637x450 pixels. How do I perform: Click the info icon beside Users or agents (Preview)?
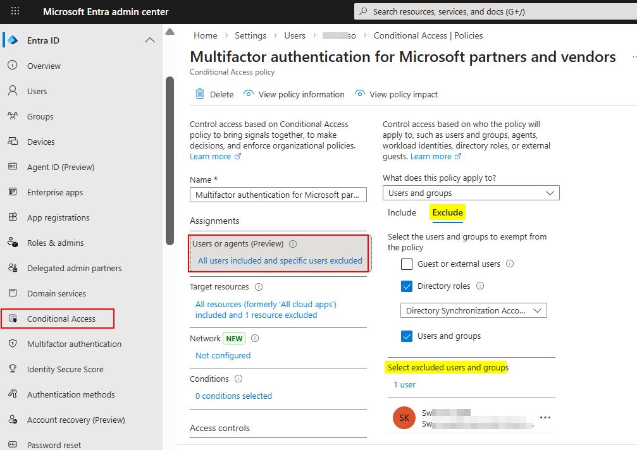pyautogui.click(x=293, y=244)
